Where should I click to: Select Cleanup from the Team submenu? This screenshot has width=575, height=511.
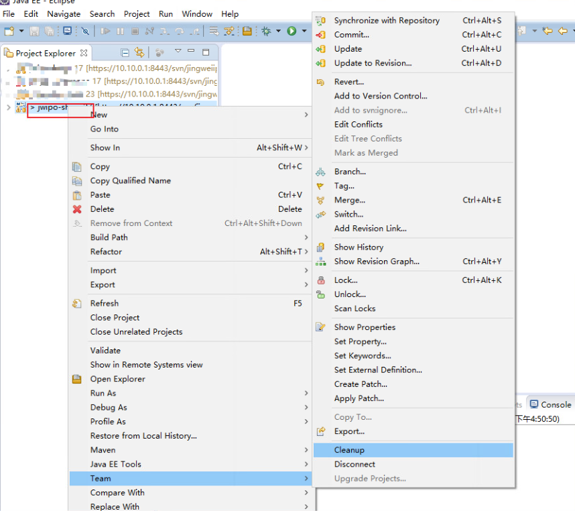348,450
